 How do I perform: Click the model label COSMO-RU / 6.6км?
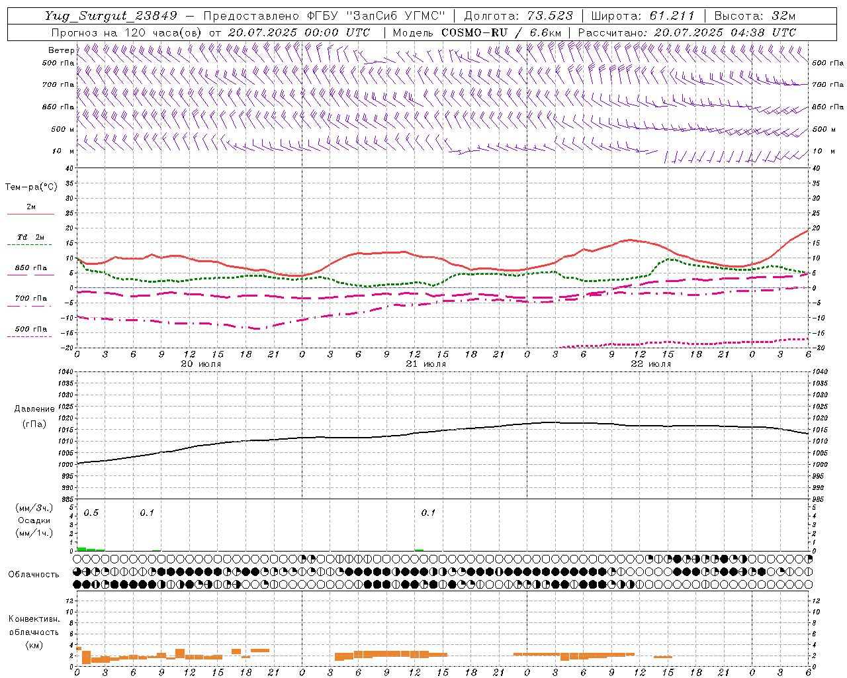[x=501, y=32]
